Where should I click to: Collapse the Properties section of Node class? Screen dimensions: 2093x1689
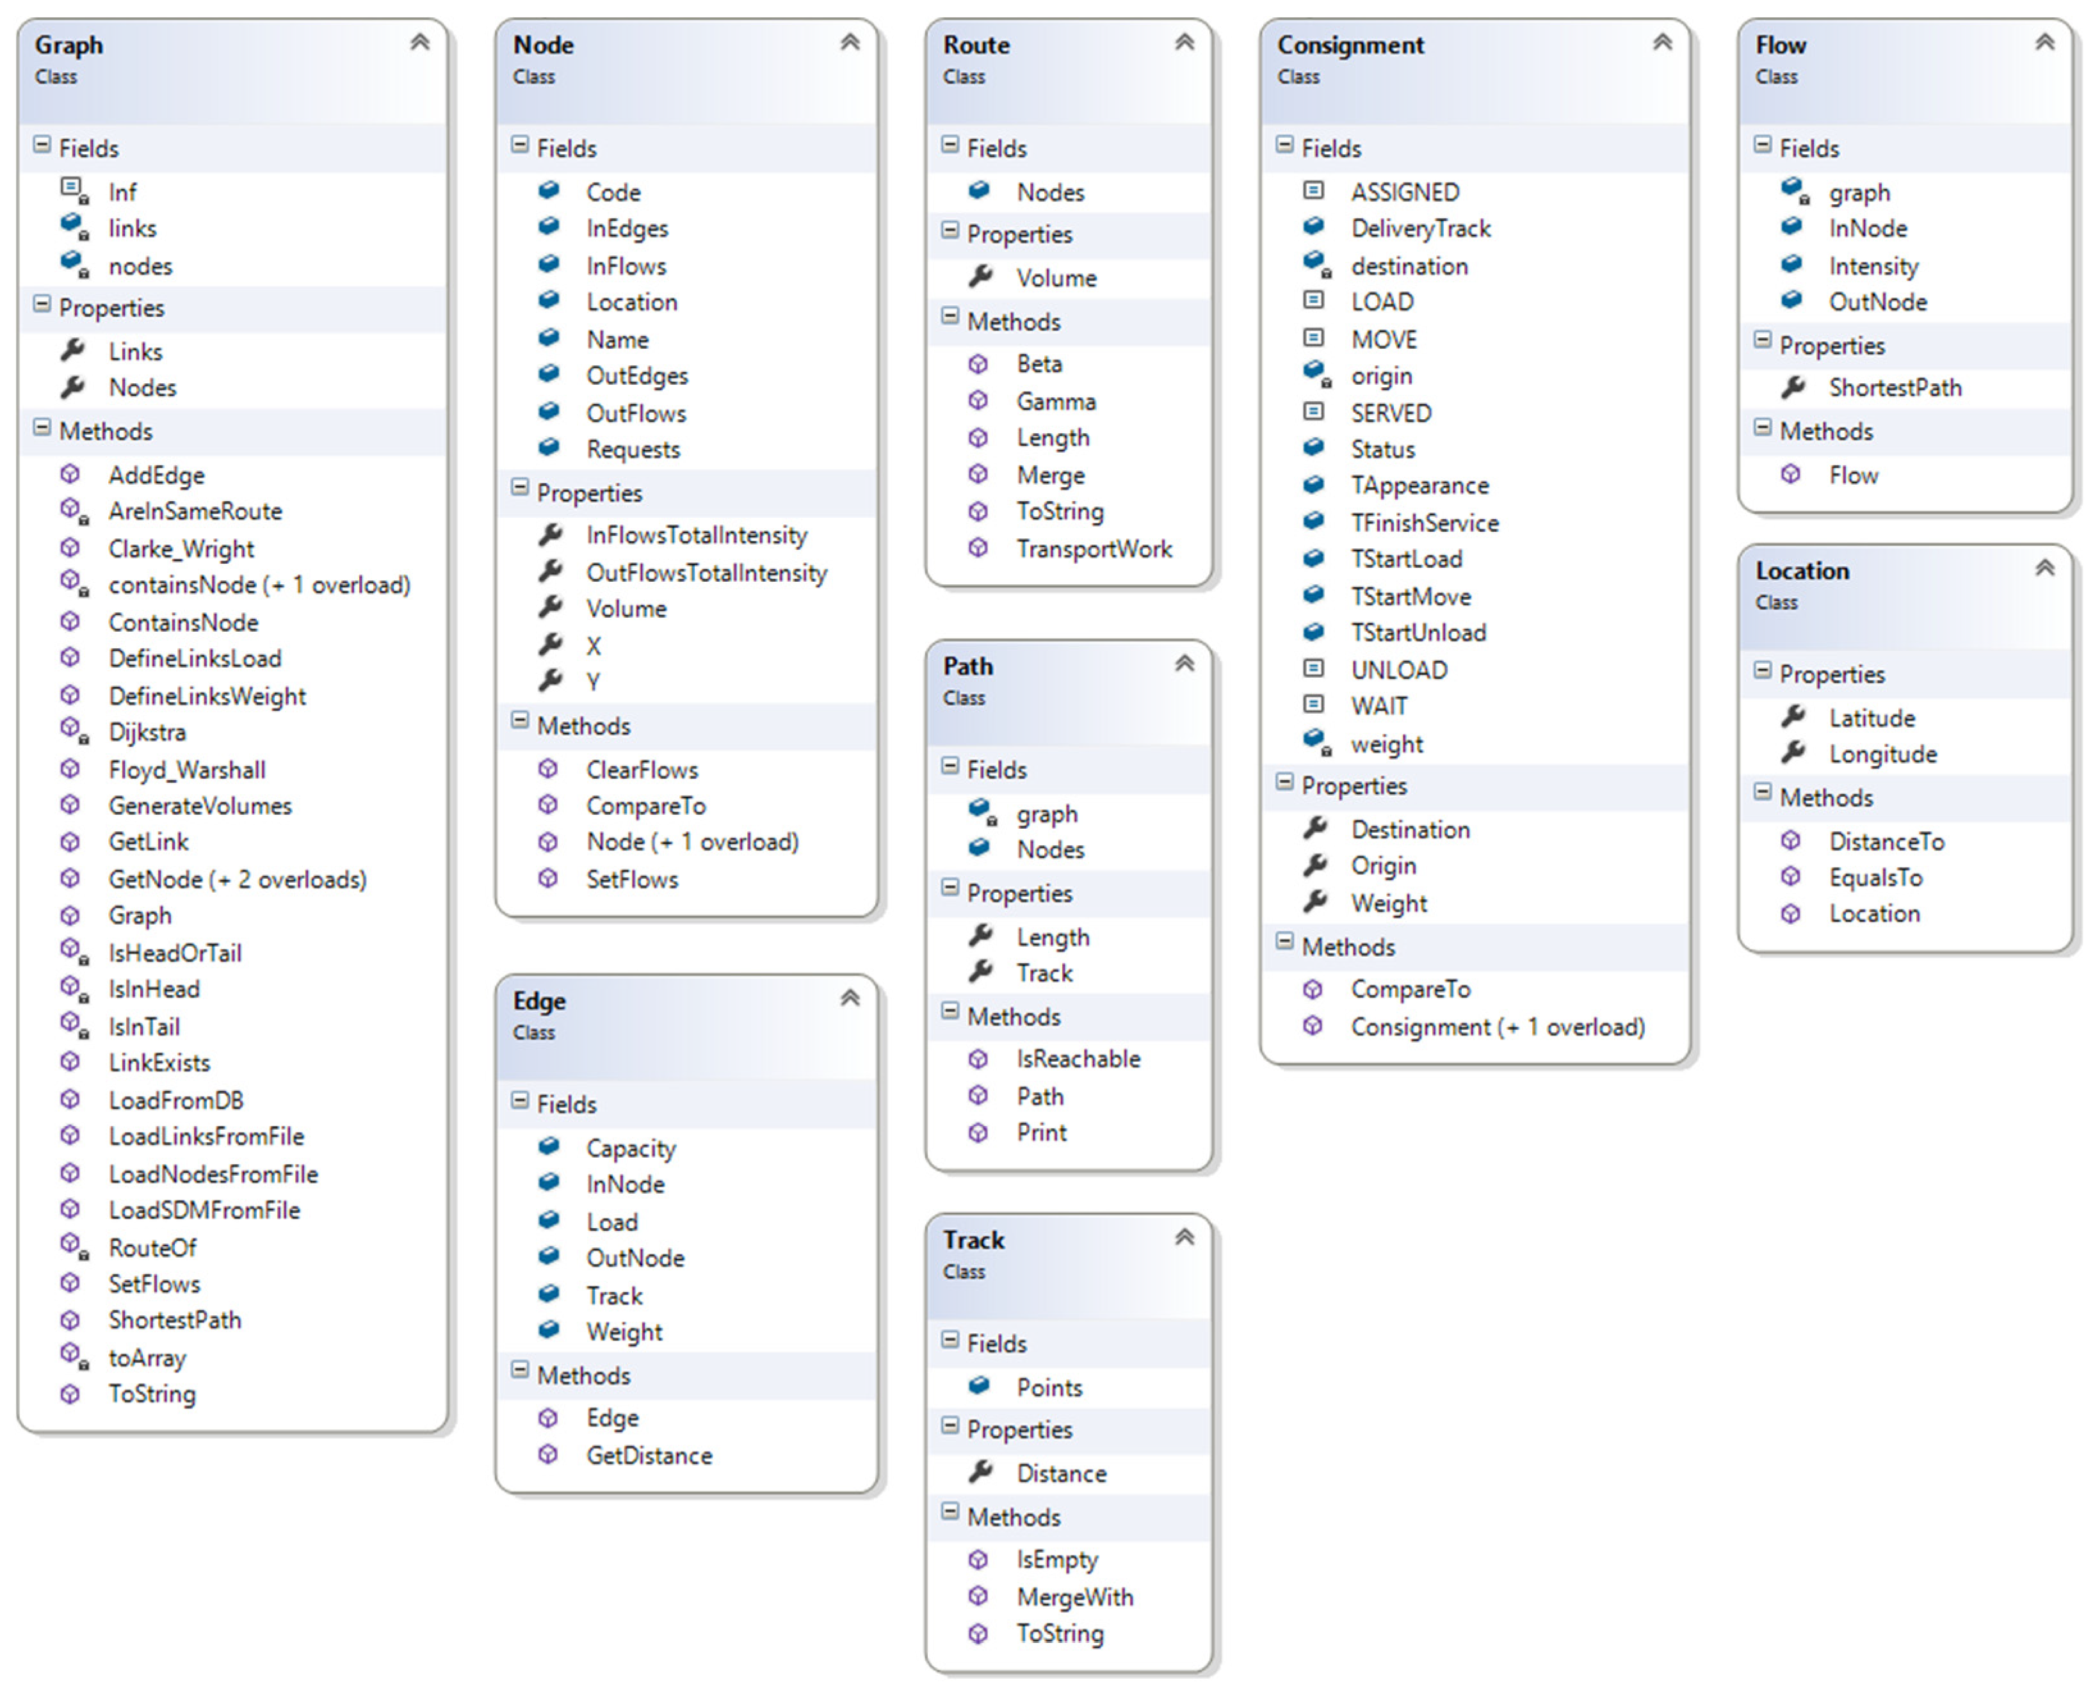click(x=520, y=490)
